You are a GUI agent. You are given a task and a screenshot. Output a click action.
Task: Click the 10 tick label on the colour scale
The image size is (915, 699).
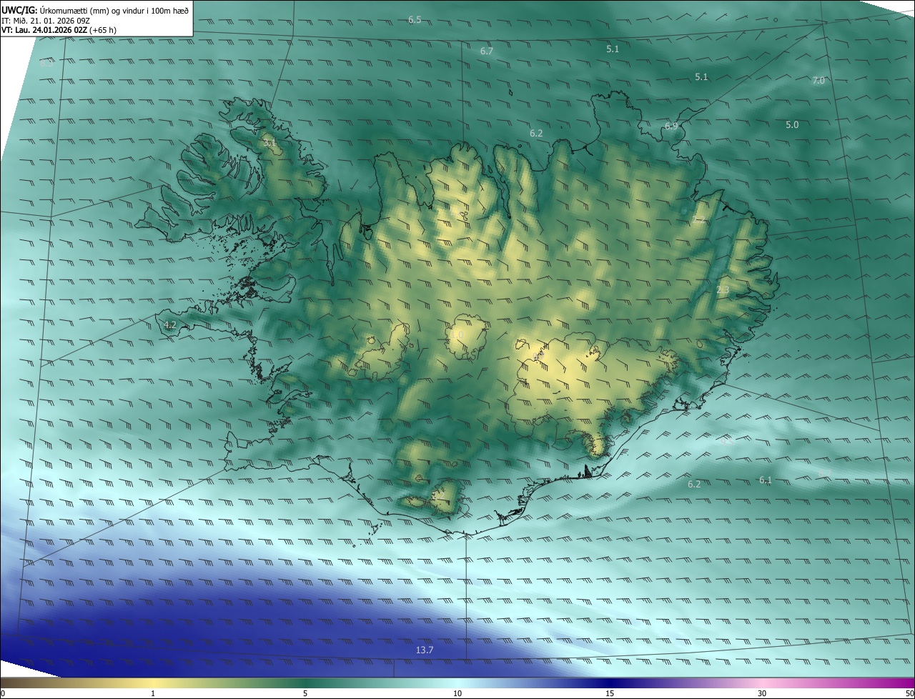tap(457, 694)
